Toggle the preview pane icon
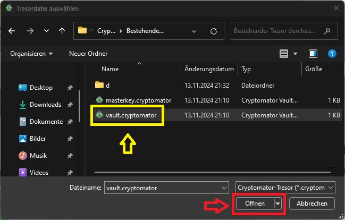 (313, 54)
